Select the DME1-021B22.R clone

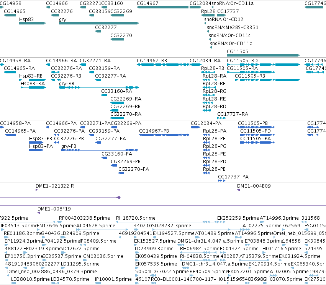tap(37, 190)
